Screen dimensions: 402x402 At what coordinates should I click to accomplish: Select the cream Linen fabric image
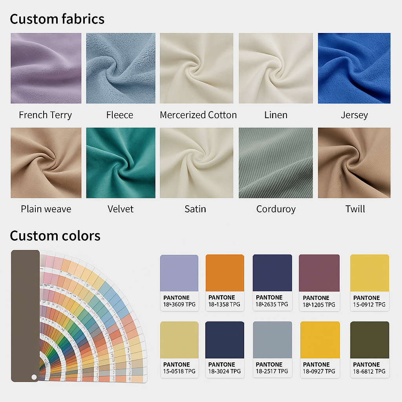(x=276, y=68)
